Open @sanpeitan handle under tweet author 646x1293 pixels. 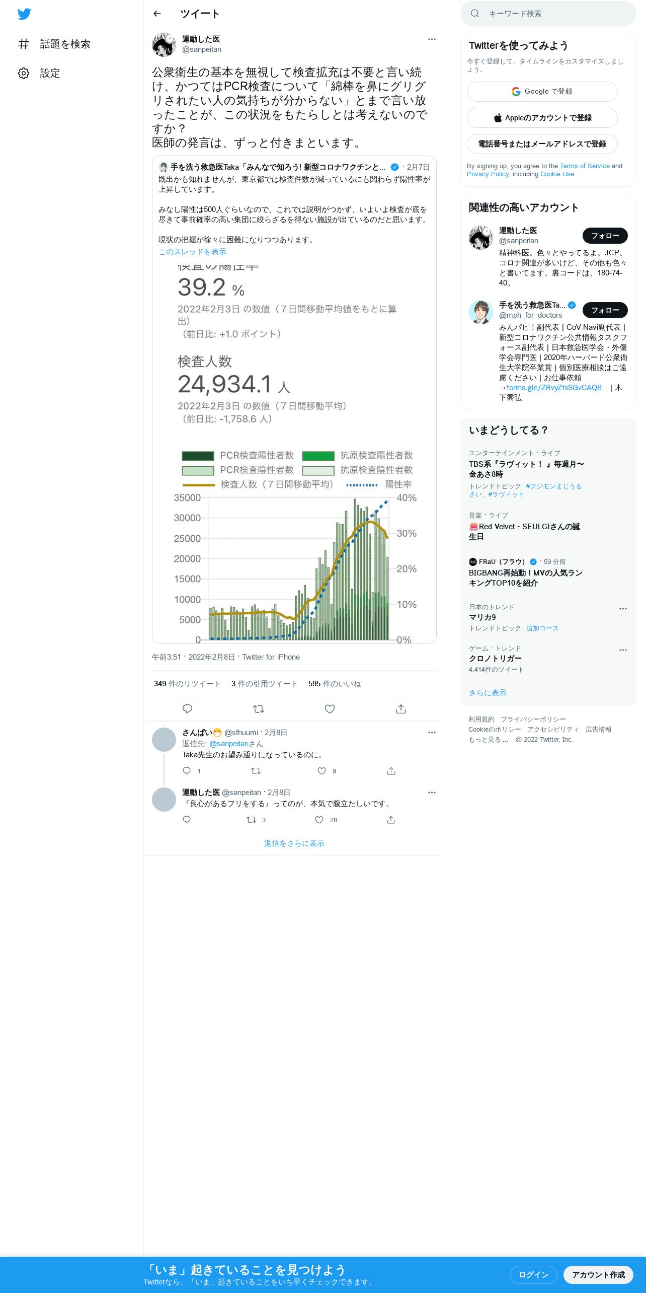[x=202, y=49]
